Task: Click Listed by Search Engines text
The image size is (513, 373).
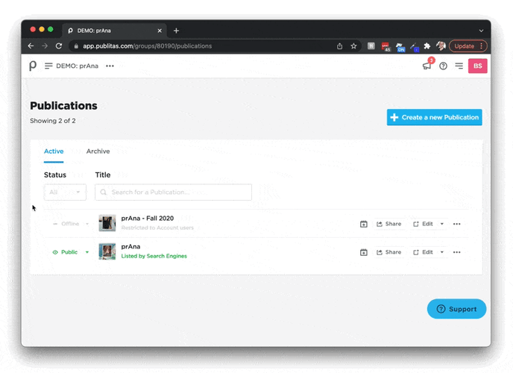Action: pyautogui.click(x=154, y=256)
